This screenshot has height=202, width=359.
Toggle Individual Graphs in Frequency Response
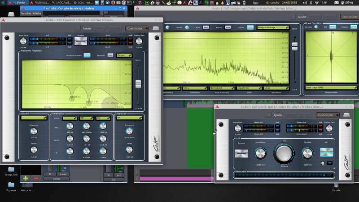[87, 55]
